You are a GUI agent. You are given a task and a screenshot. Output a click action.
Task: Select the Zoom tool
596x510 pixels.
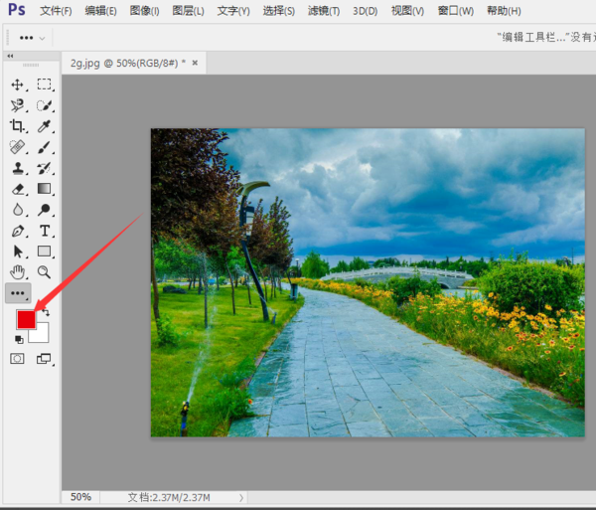click(44, 272)
